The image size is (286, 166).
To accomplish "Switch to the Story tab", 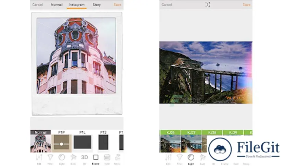I will [x=96, y=4].
